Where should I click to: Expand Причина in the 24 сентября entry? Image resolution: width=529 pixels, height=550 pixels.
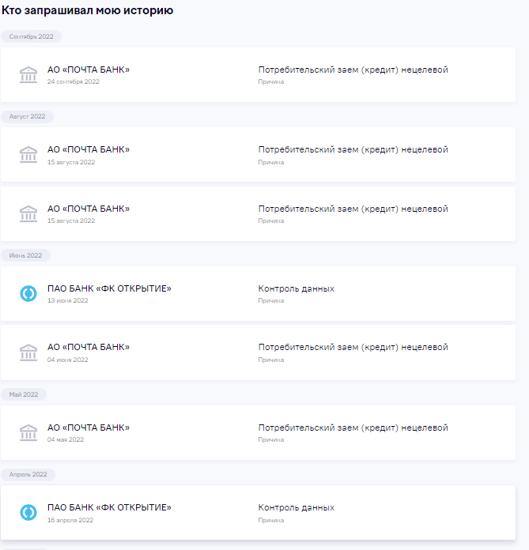(270, 81)
